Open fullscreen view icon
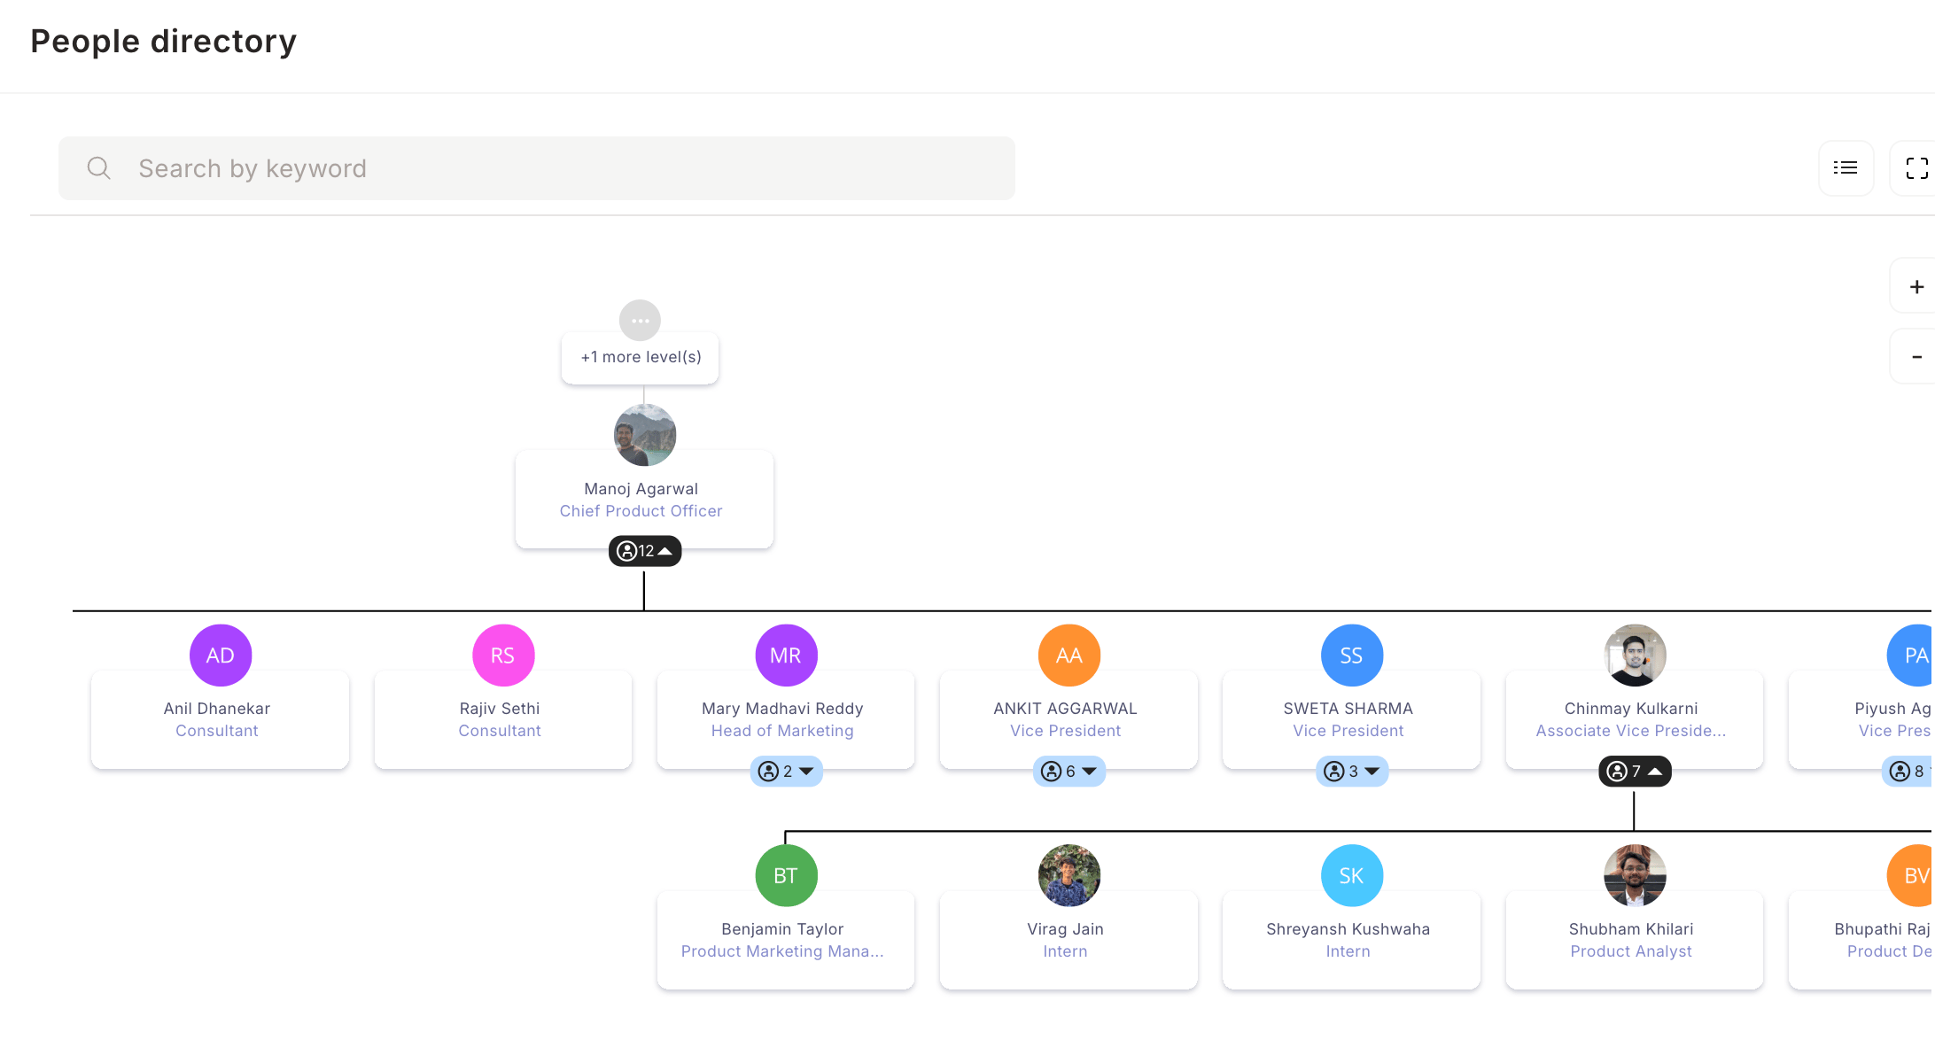1935x1063 pixels. (1916, 168)
